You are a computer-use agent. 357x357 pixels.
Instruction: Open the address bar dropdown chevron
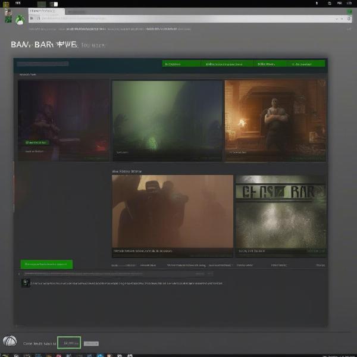tap(337, 19)
